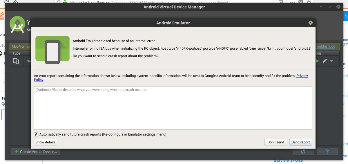Click 'Android Emulator closed because of an internal error' text

pyautogui.click(x=114, y=41)
